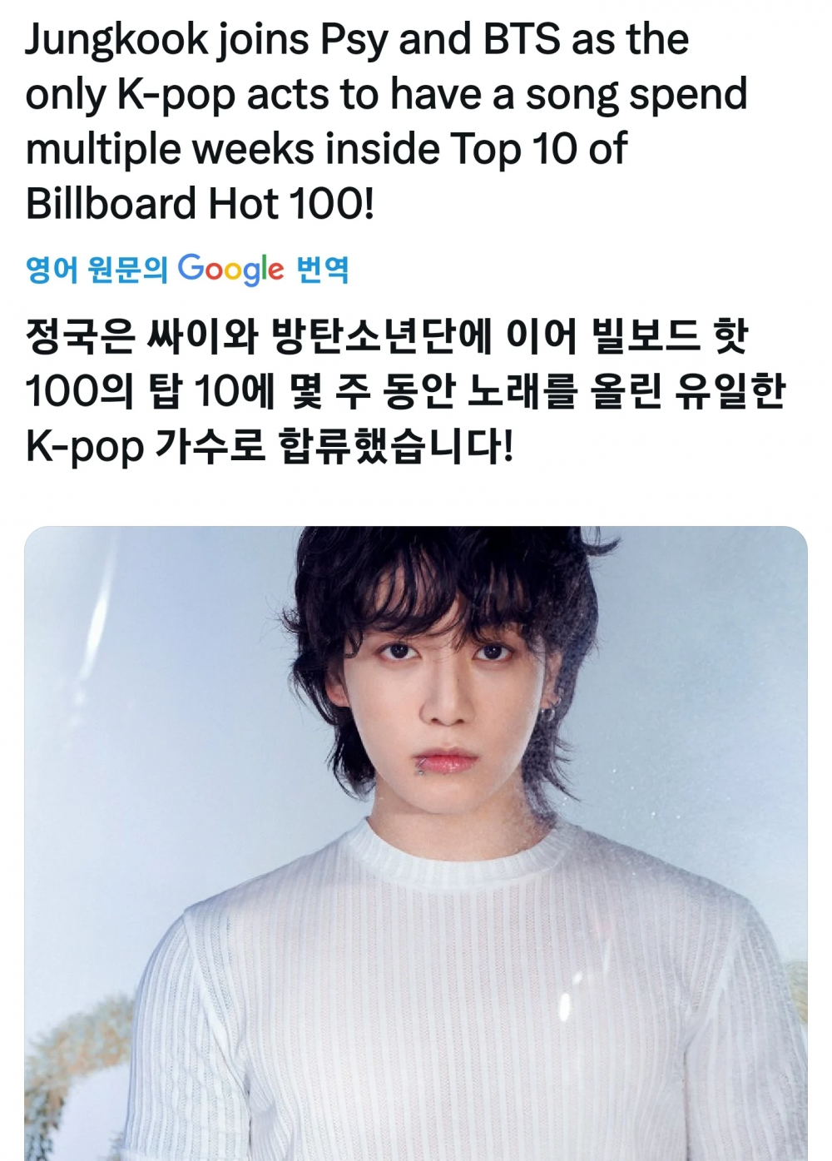
Task: Tap the '영어 원문의' translation link text
Action: click(x=97, y=270)
